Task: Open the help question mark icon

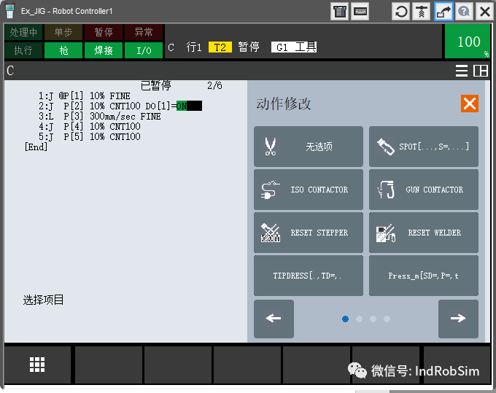Action: point(464,12)
